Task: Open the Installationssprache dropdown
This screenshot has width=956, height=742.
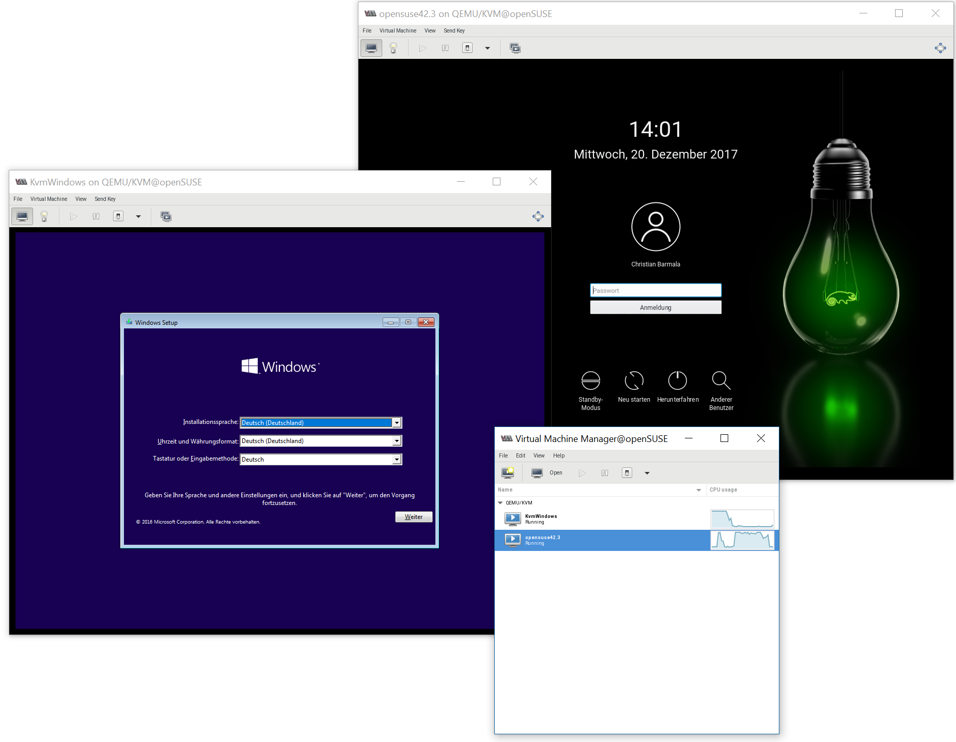Action: (x=321, y=423)
